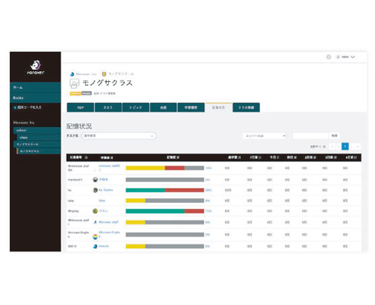Image resolution: width=375 pixels, height=305 pixels.
Task: Click the avatar of the third table row
Action: [95, 190]
